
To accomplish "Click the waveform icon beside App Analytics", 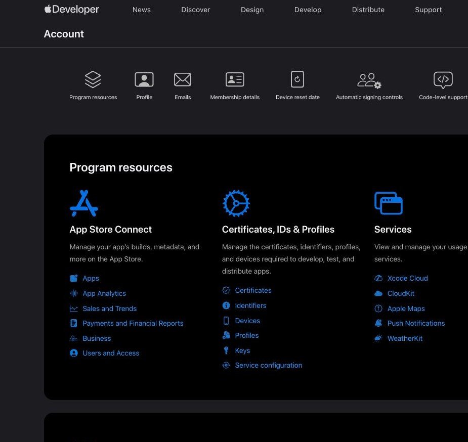I will 74,293.
